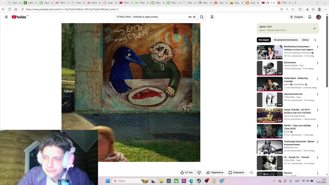Start voice search with the microphone
Viewport: 329px width, 185px height.
tap(212, 17)
